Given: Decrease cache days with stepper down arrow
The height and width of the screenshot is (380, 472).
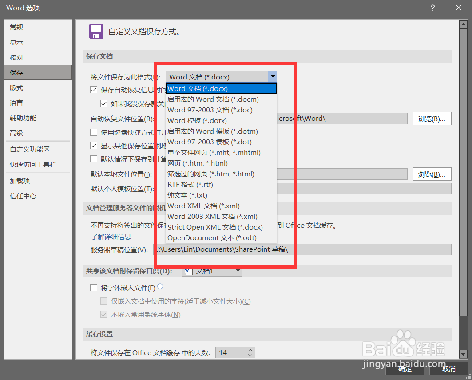Looking at the screenshot, I should 250,355.
